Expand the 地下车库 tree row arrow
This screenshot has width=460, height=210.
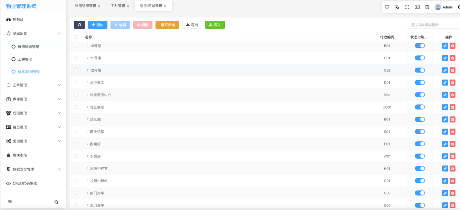point(87,82)
